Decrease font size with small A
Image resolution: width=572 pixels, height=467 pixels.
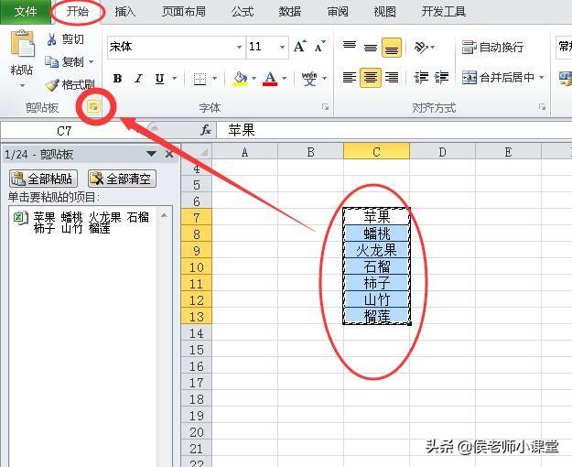(x=319, y=47)
